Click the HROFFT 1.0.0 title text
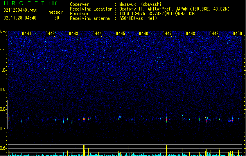 click(31, 3)
